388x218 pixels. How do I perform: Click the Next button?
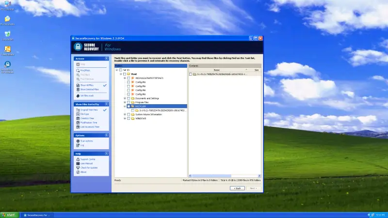pos(253,188)
